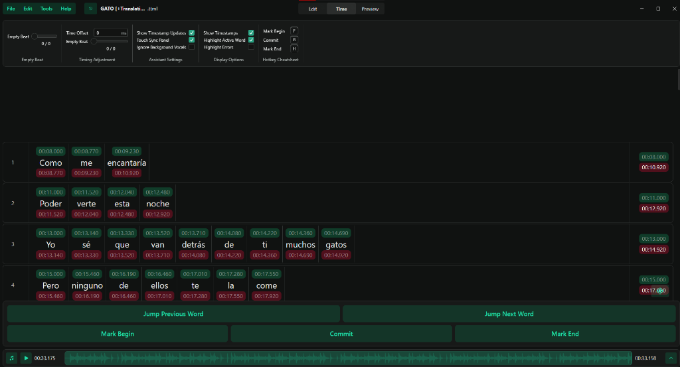Click the Jump Previous Word button
This screenshot has width=680, height=367.
coord(173,314)
